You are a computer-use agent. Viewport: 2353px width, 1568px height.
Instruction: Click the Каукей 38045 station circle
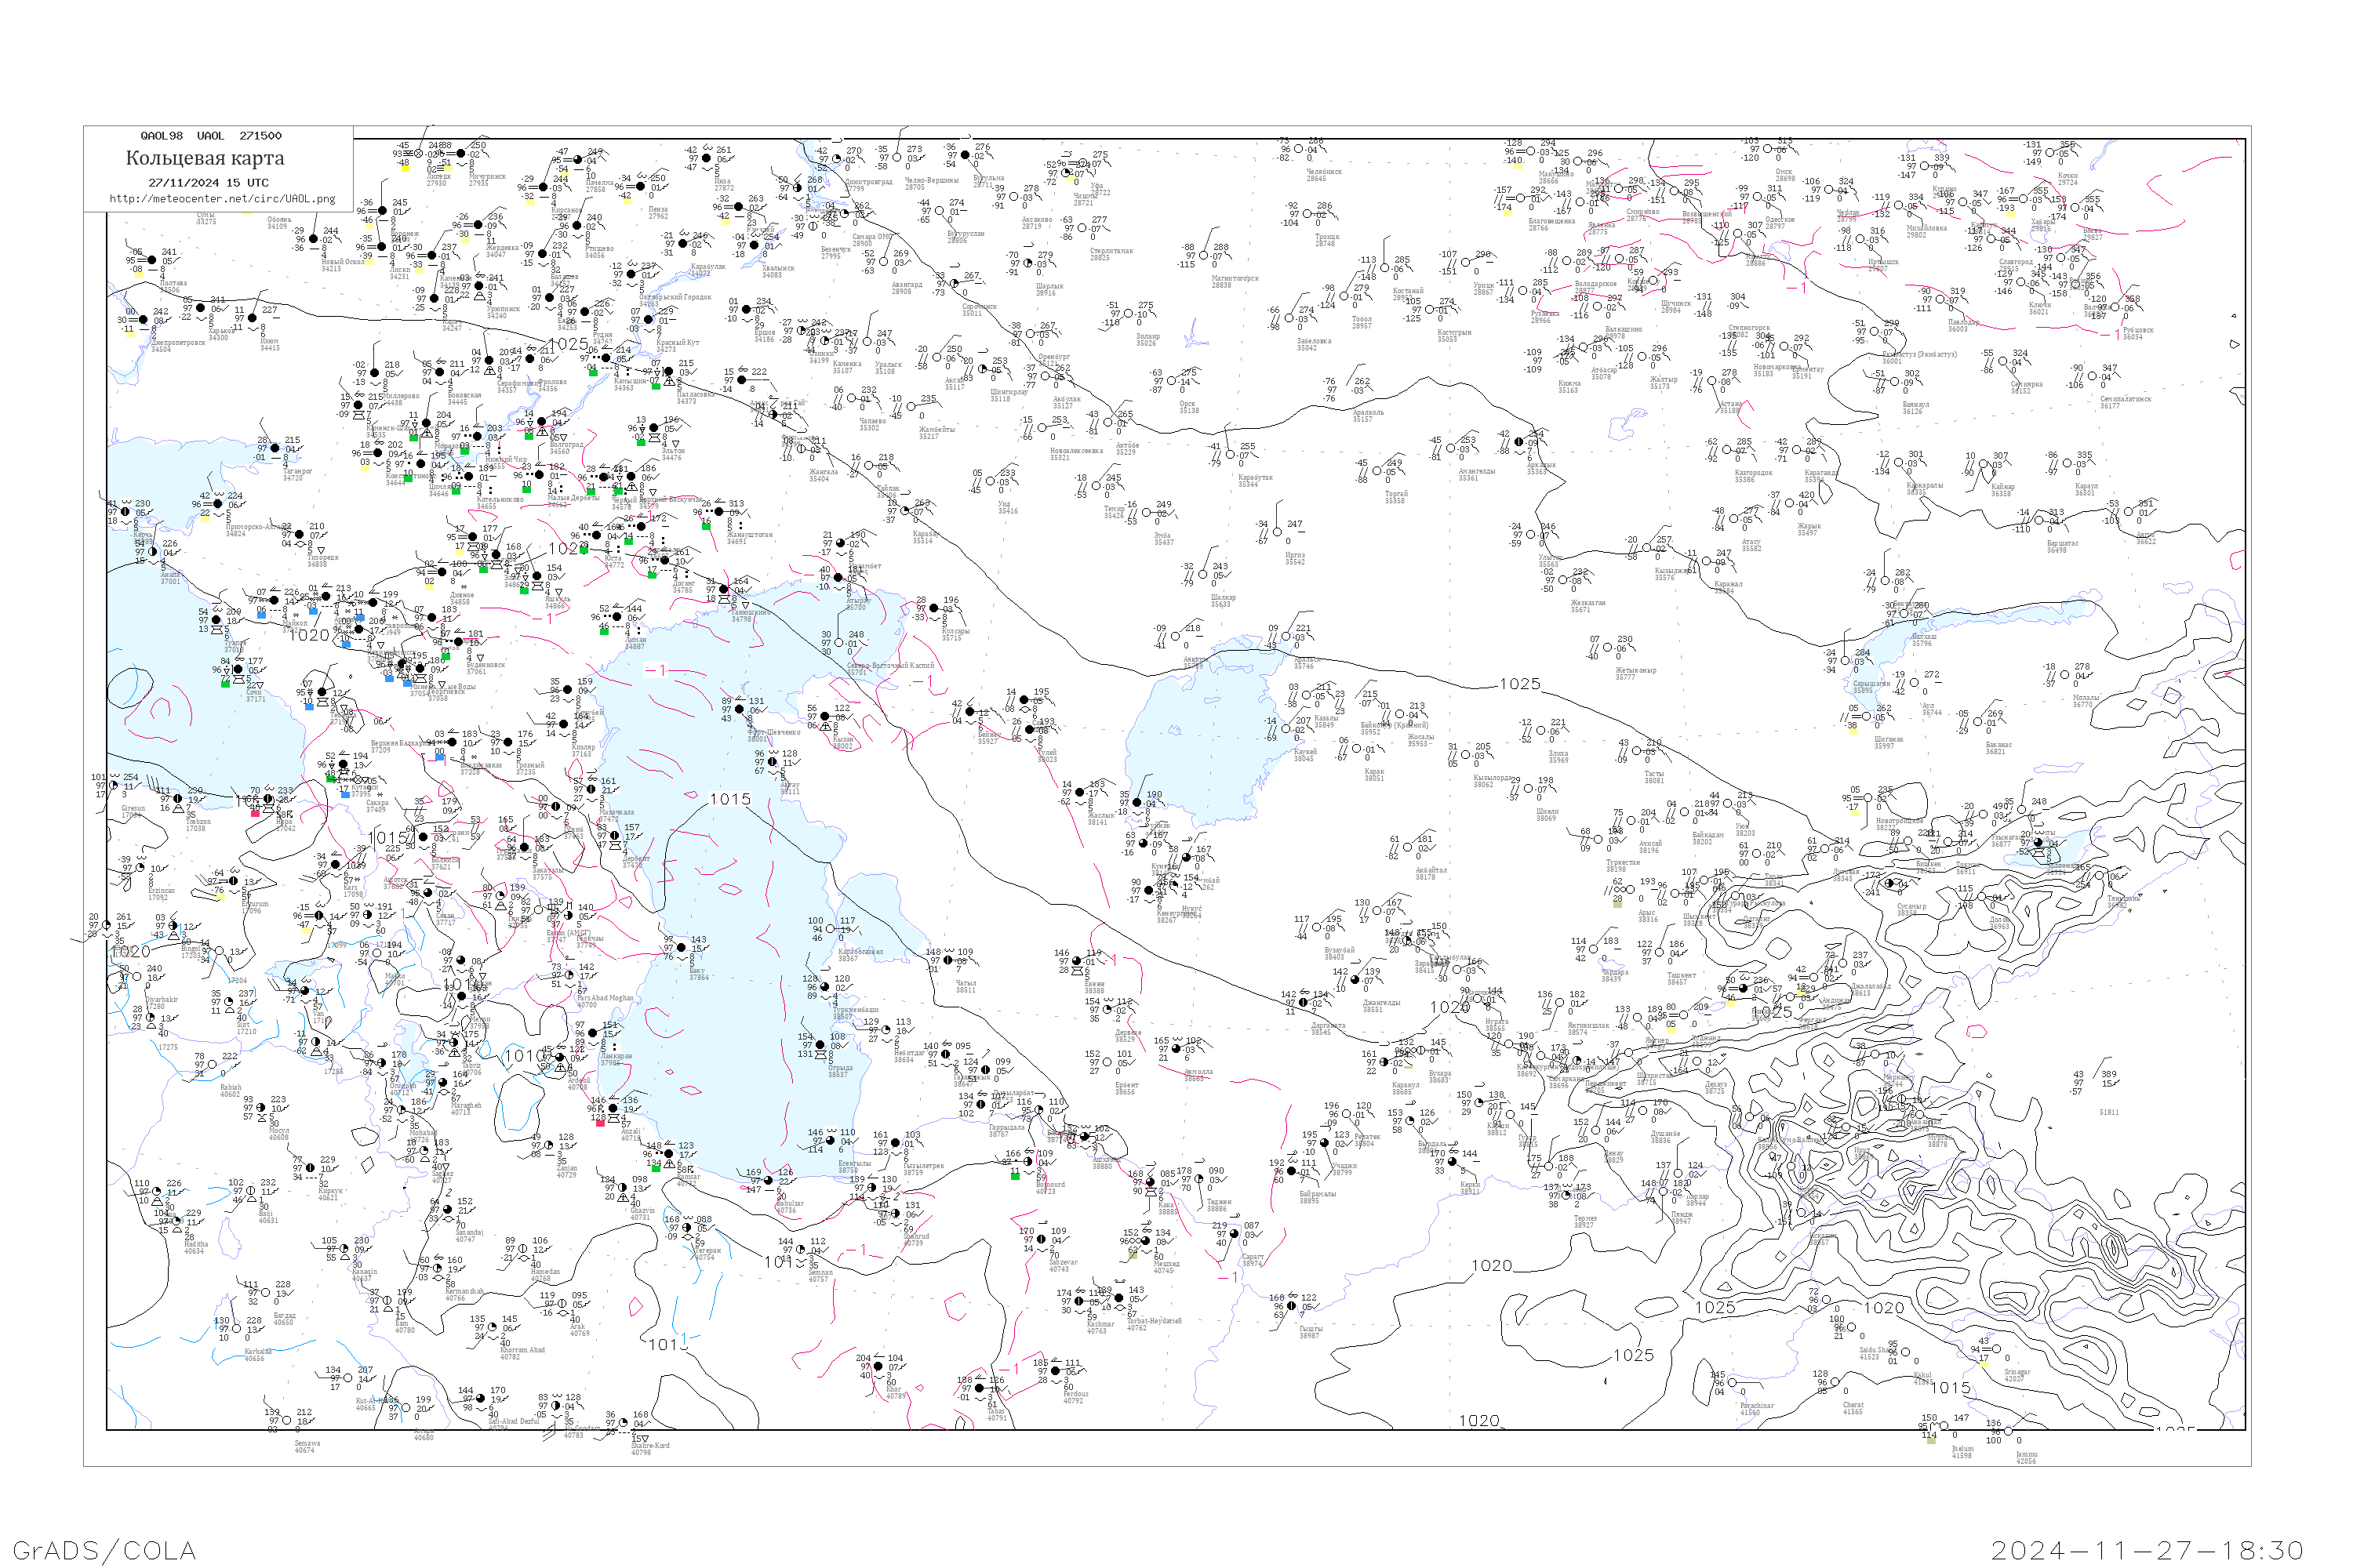click(x=1286, y=729)
